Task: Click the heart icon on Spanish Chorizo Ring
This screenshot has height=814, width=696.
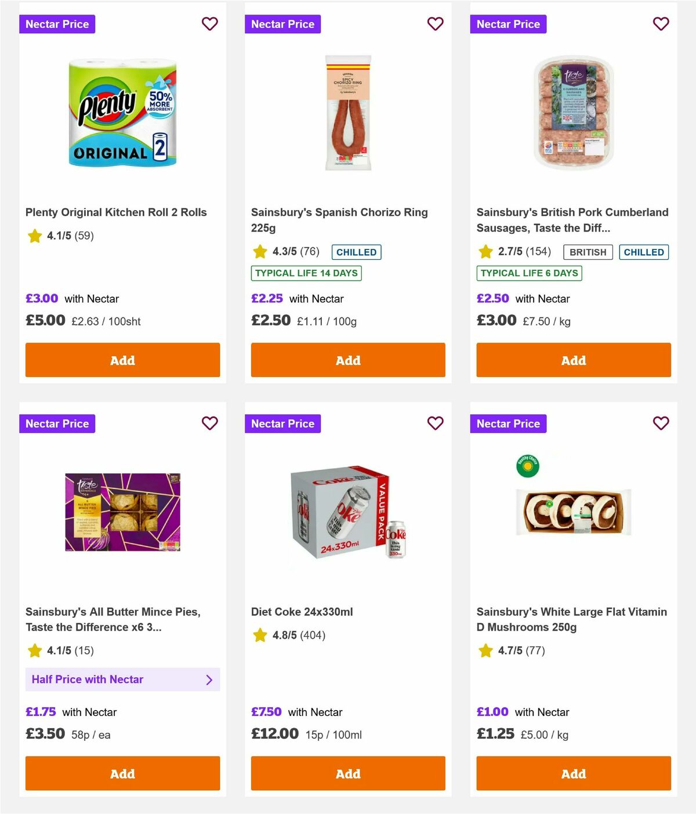Action: click(435, 24)
